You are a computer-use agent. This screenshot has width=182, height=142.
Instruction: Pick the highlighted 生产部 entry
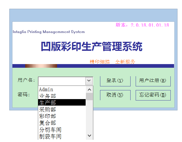point(62,102)
